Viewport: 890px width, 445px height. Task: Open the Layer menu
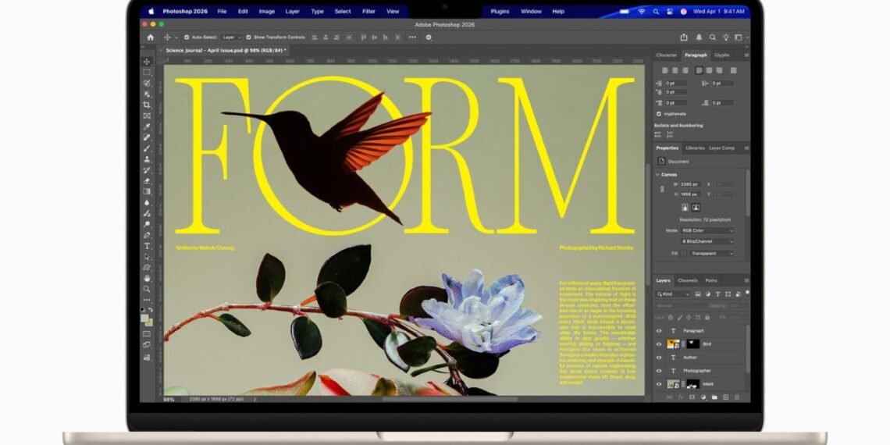(x=292, y=12)
